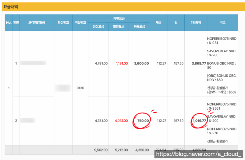Select the red 1,181.00 discount value

122,63
